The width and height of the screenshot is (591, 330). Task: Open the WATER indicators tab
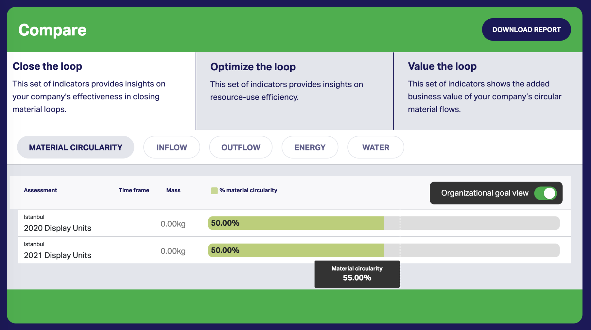coord(375,147)
